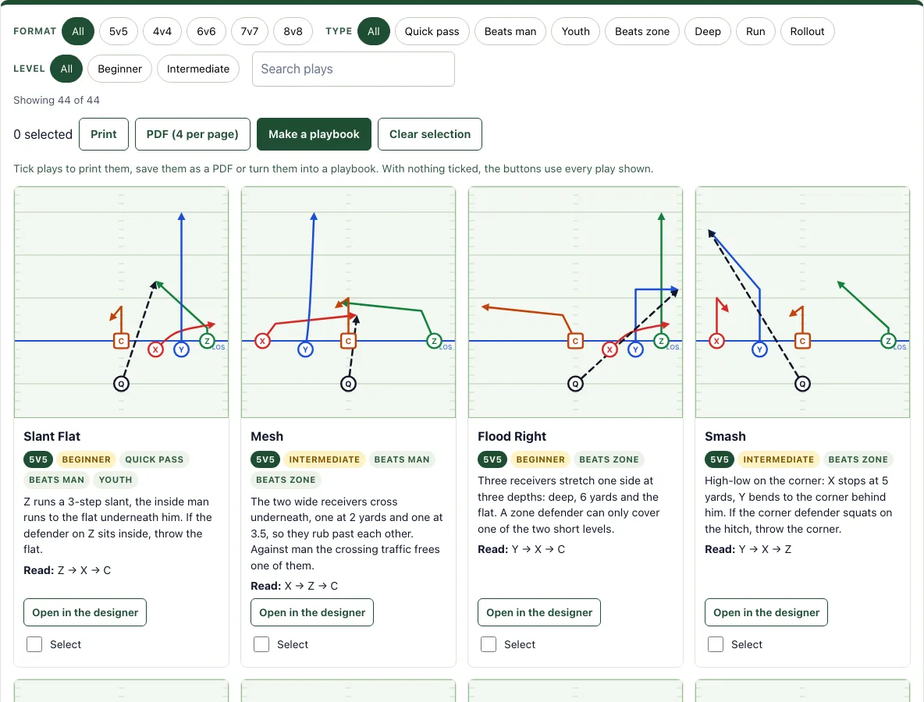Click the Slant Flat play title
The width and height of the screenshot is (924, 702).
pyautogui.click(x=52, y=436)
